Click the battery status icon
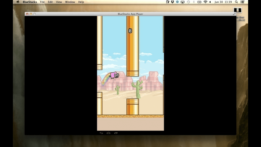The width and height of the screenshot is (261, 147). (199, 2)
